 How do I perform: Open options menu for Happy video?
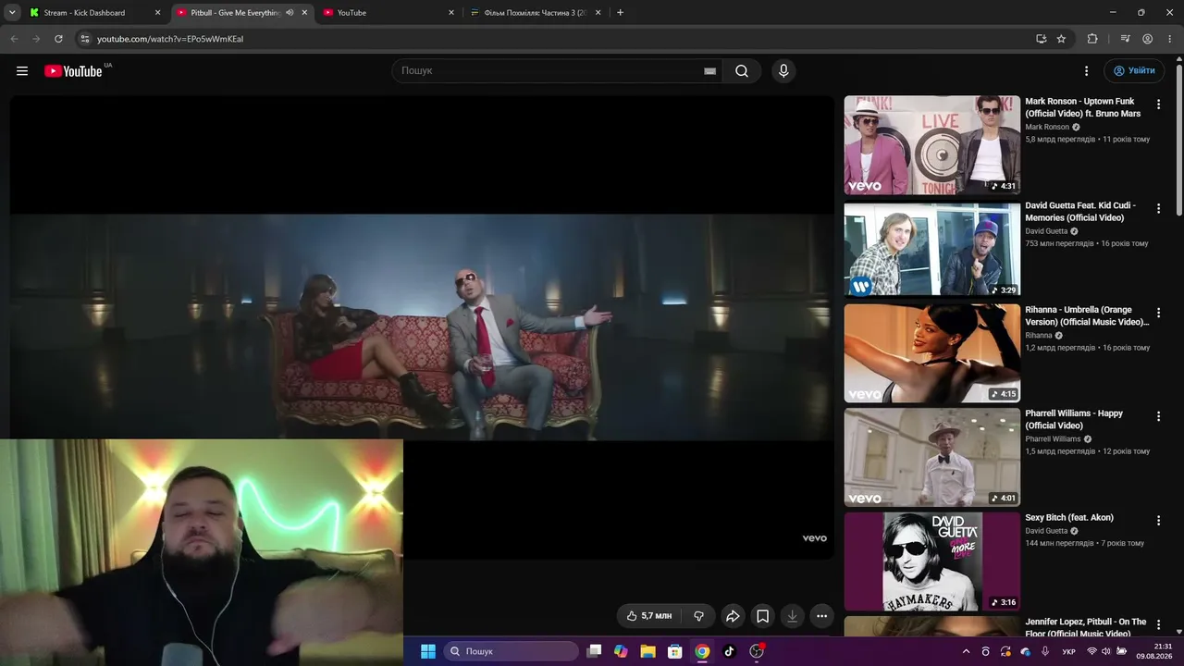(1158, 417)
